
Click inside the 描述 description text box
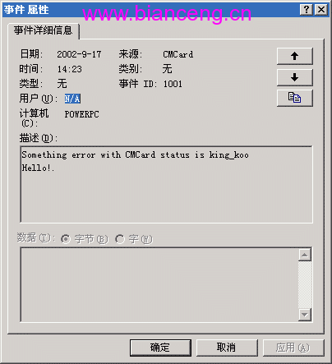click(167, 185)
